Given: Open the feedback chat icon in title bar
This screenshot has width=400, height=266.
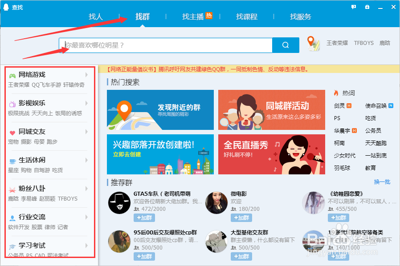Looking at the screenshot, I should coord(354,7).
